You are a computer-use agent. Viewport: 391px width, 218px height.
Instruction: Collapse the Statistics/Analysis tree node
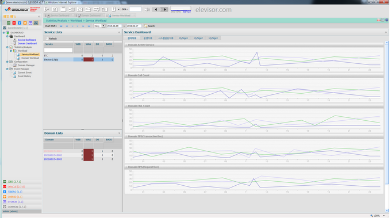pos(7,47)
